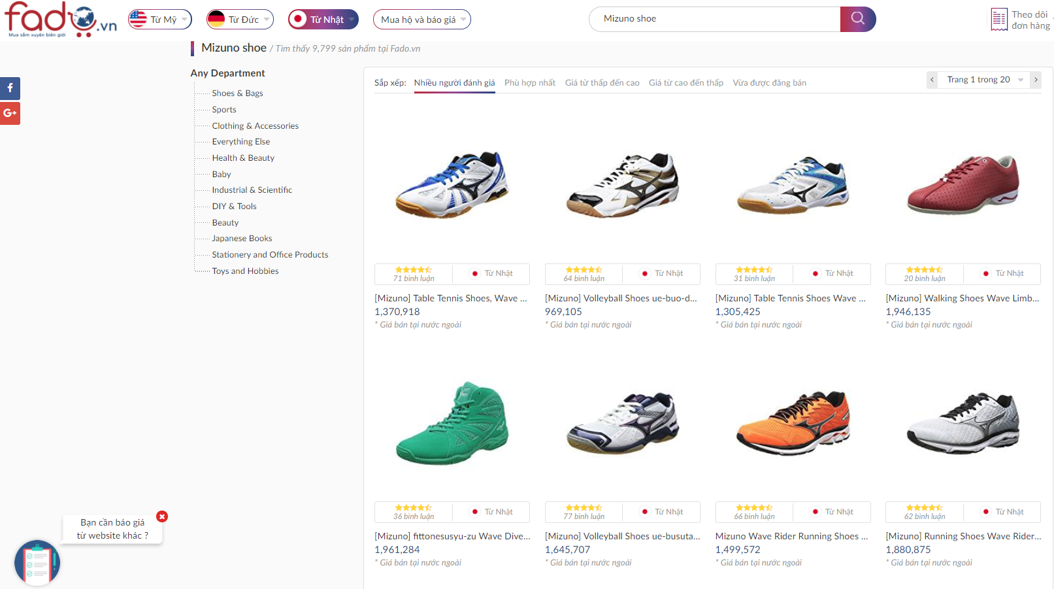Sort by Nhiều người đánh giá
The height and width of the screenshot is (589, 1054).
455,83
